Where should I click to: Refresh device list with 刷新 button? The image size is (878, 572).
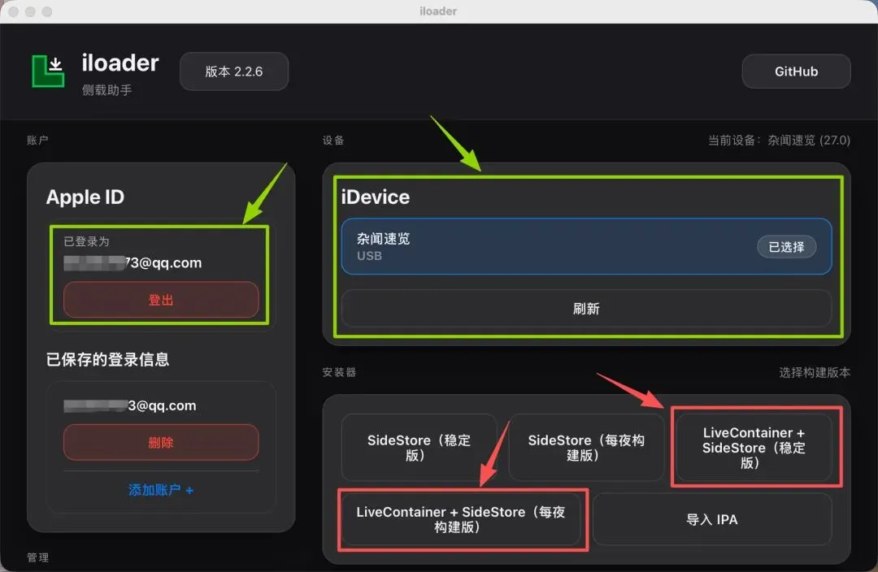coord(586,309)
